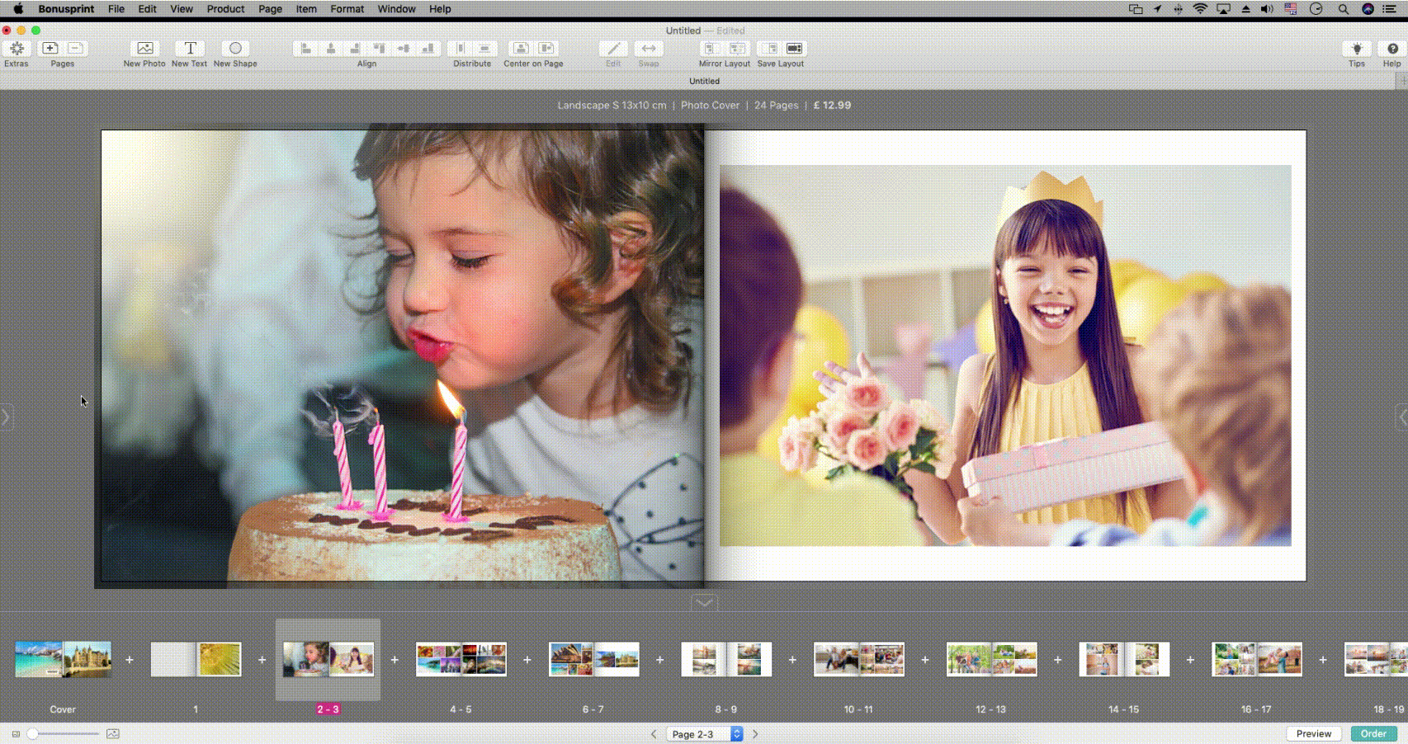Click the Order button

point(1373,733)
